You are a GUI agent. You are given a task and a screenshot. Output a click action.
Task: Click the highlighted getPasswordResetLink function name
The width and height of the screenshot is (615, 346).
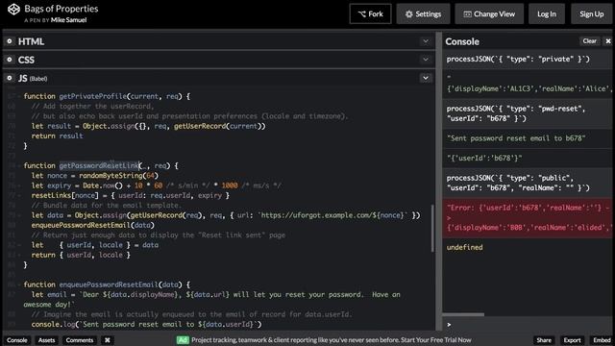[100, 165]
